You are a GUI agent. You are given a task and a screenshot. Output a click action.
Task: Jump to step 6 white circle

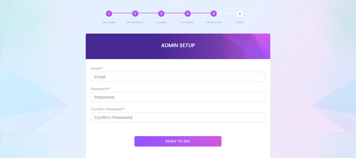coord(240,14)
